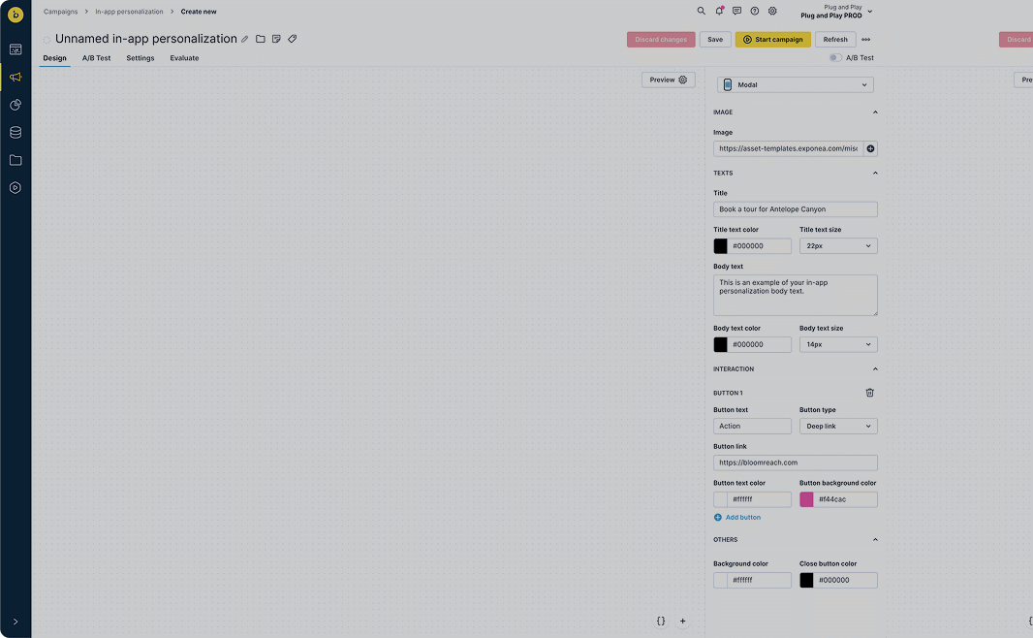
Task: Switch to the Evaluate tab
Action: 184,58
